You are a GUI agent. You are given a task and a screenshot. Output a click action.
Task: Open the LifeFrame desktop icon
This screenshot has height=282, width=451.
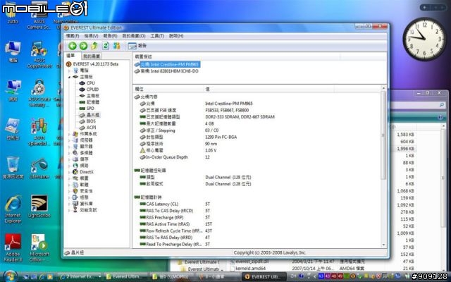(39, 168)
